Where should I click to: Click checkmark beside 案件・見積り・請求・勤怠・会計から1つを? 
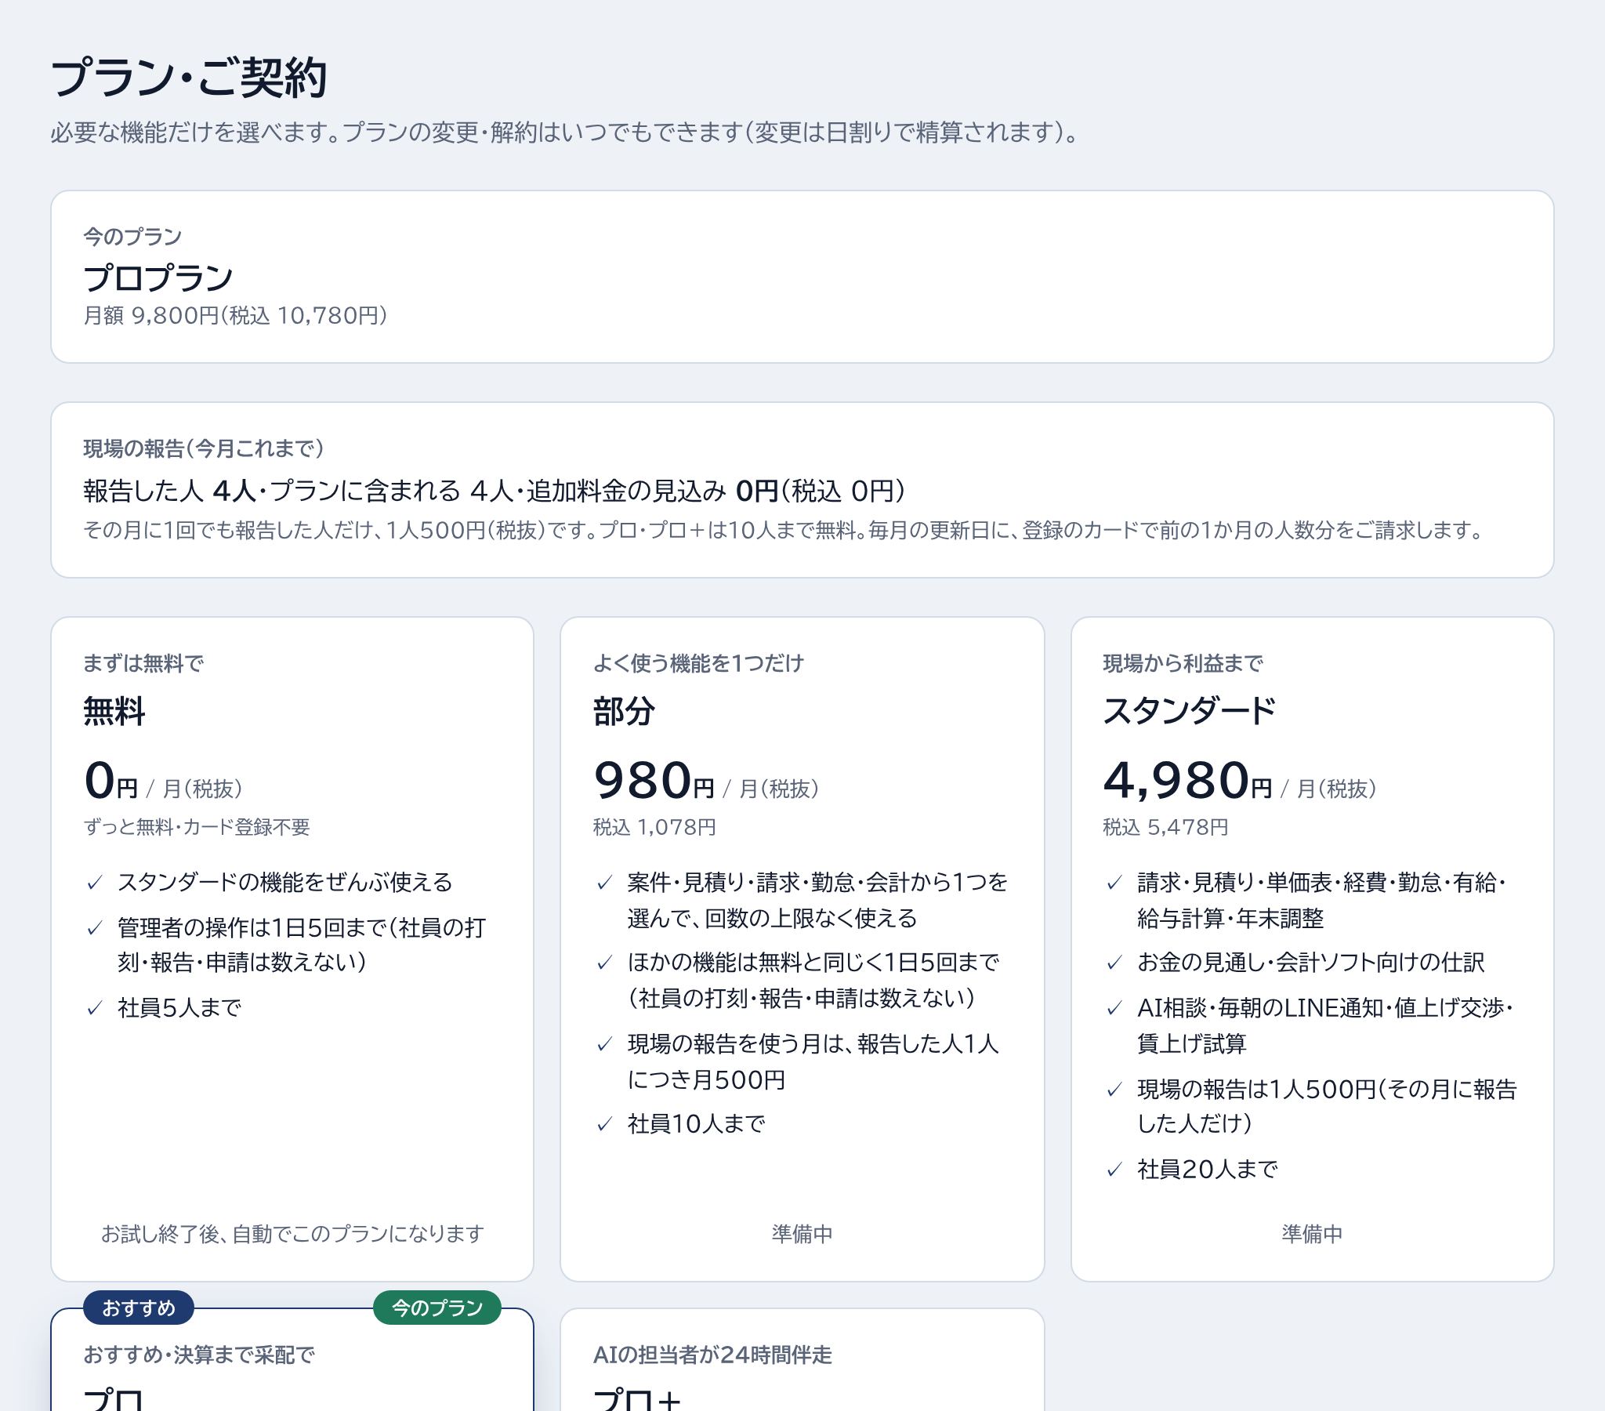pos(605,883)
